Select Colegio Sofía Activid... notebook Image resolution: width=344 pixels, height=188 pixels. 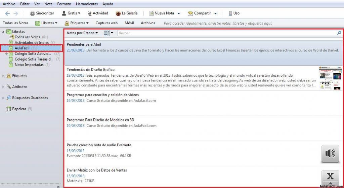point(33,53)
